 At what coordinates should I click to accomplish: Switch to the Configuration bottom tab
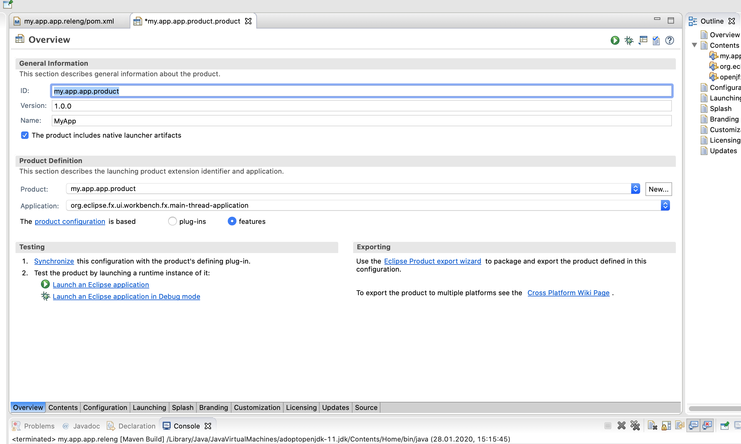tap(105, 407)
